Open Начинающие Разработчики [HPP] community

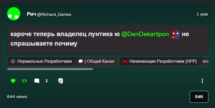pos(163,61)
